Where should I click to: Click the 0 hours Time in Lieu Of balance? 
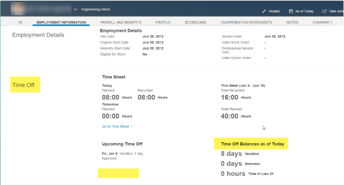[247, 174]
